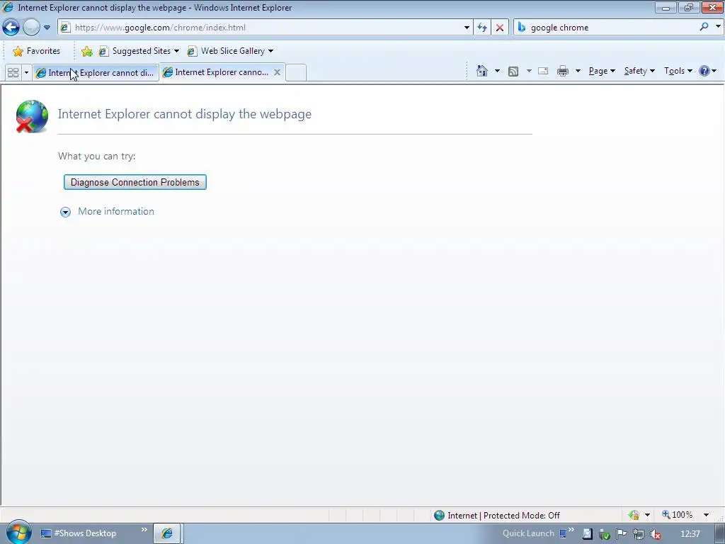Open the Tools menu

coord(678,71)
